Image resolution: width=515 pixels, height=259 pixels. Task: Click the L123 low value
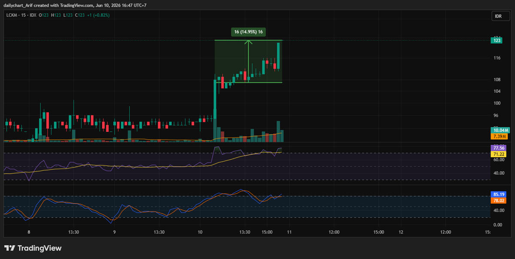67,15
